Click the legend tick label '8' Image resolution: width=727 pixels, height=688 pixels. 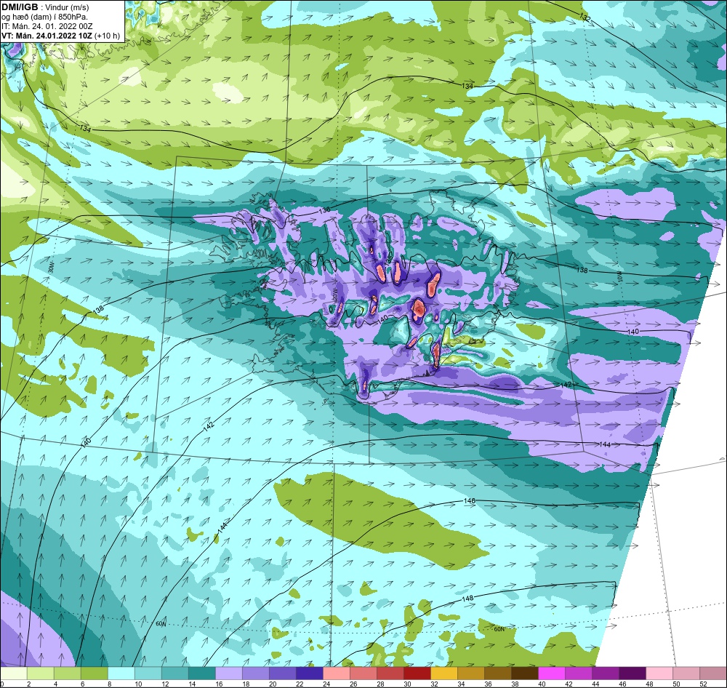(x=110, y=684)
